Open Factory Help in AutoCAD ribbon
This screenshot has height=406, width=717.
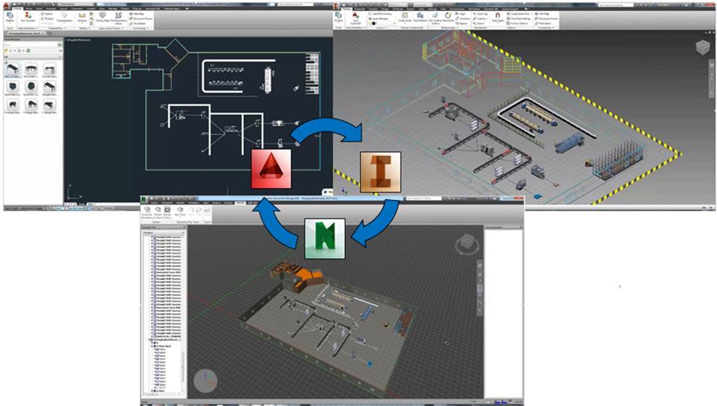tap(102, 17)
